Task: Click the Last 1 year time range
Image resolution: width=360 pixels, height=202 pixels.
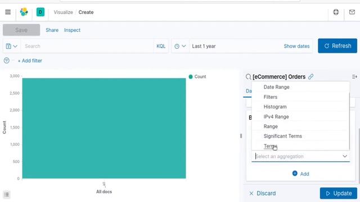Action: [x=204, y=46]
